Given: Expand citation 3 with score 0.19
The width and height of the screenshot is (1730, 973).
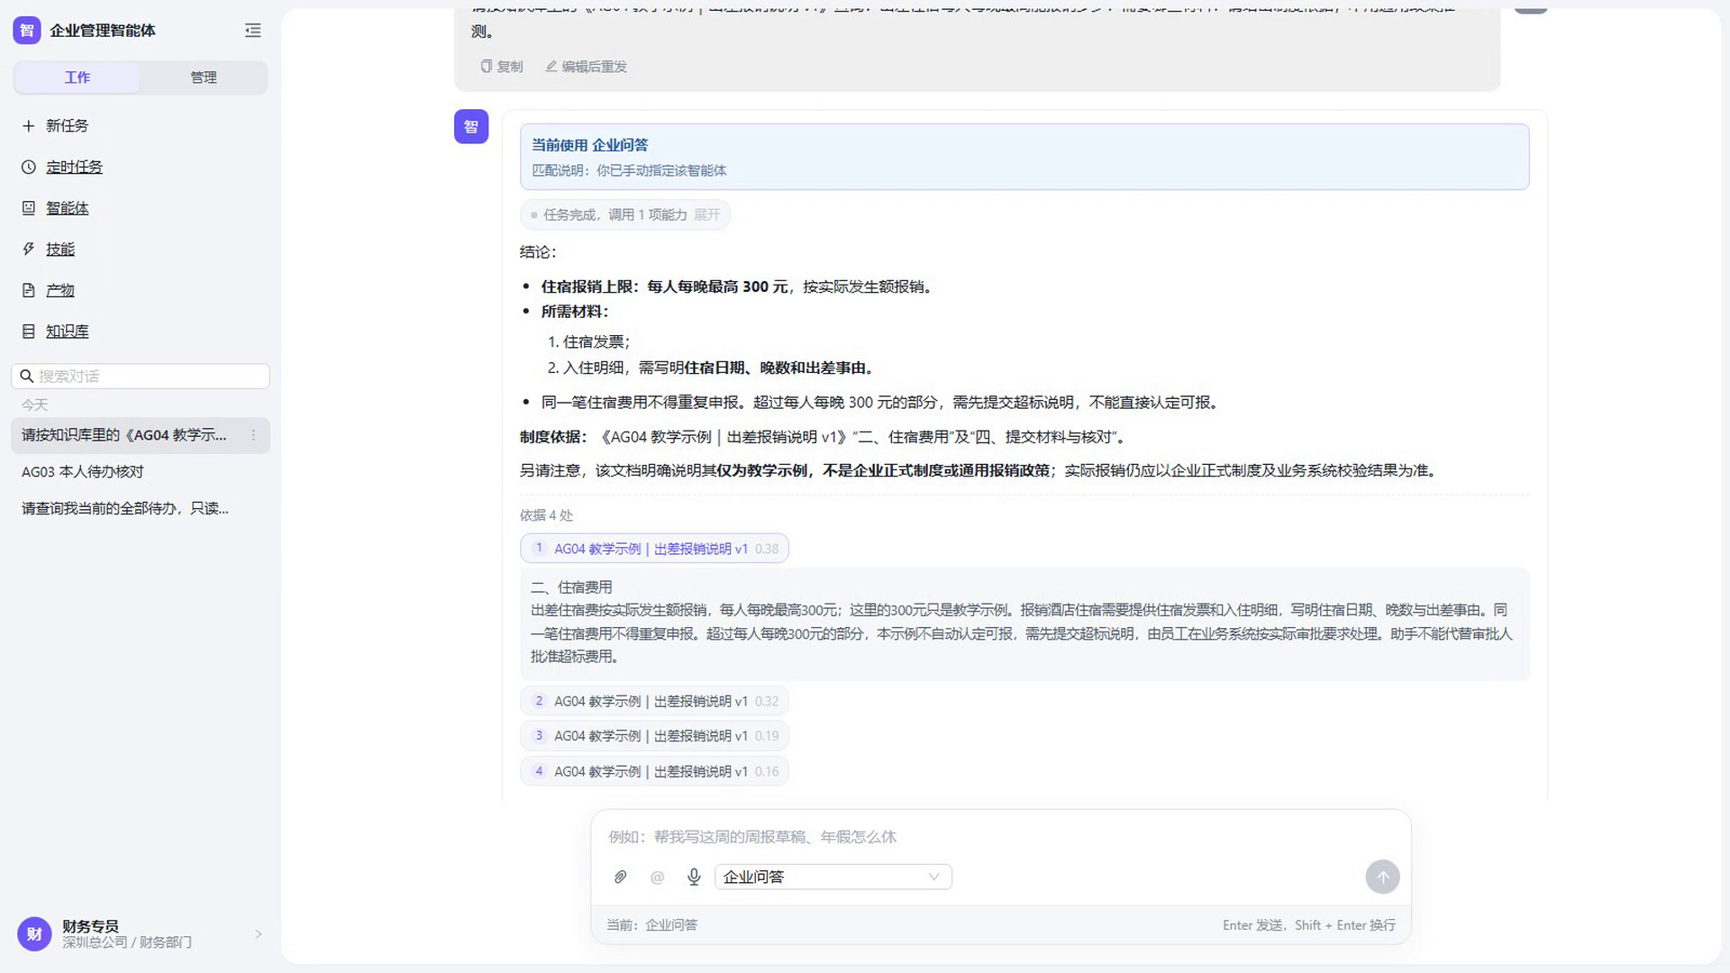Looking at the screenshot, I should [x=654, y=736].
